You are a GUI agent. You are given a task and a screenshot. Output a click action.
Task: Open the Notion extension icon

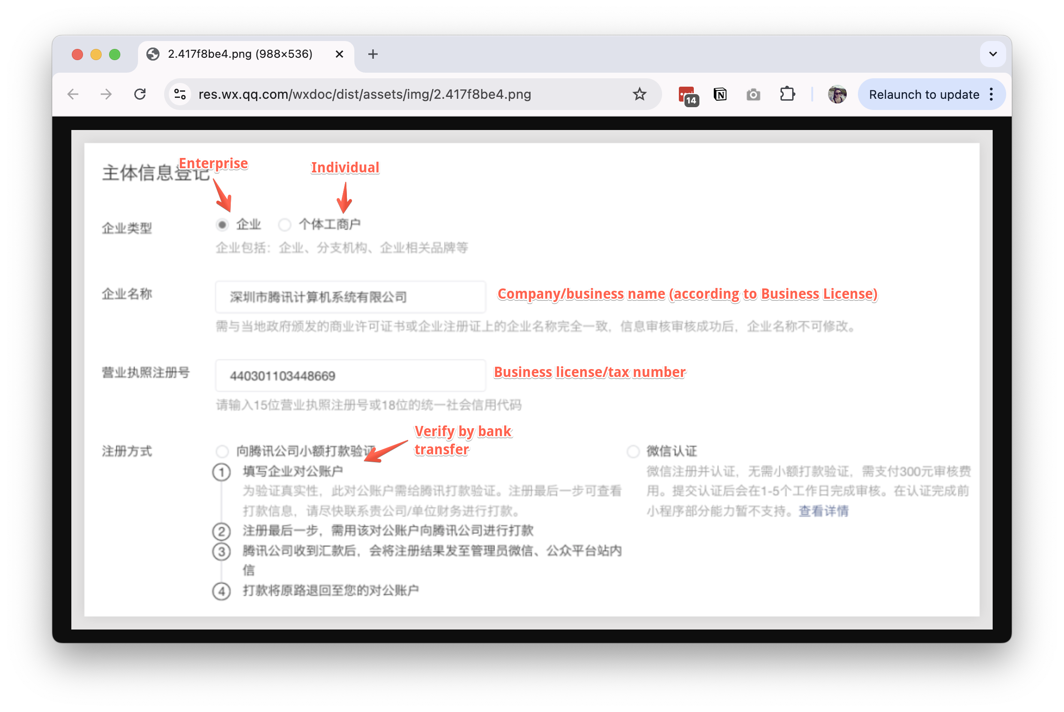click(720, 94)
